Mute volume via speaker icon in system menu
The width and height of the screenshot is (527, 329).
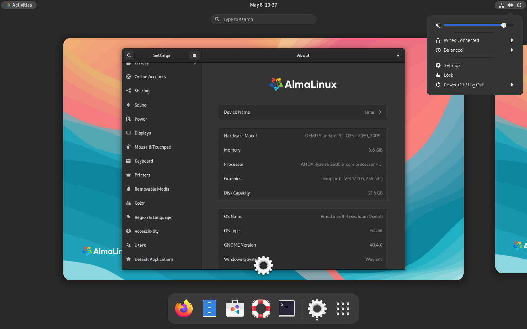click(x=438, y=25)
